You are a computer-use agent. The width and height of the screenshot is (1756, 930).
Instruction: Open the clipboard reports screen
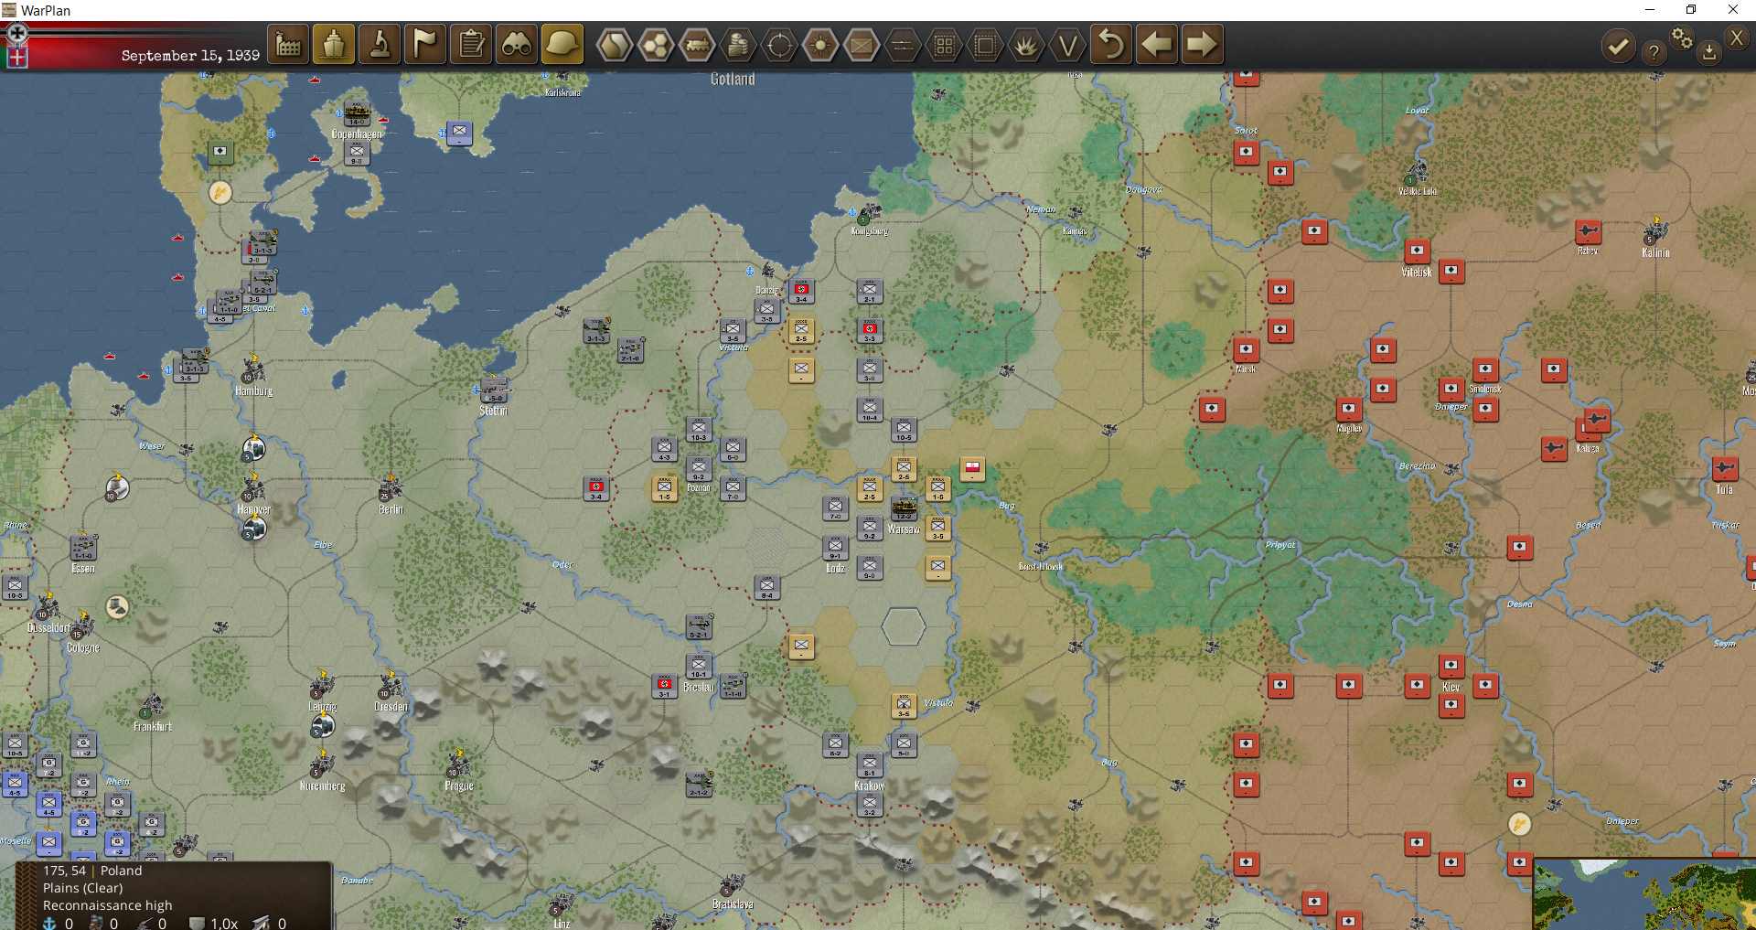pos(471,44)
